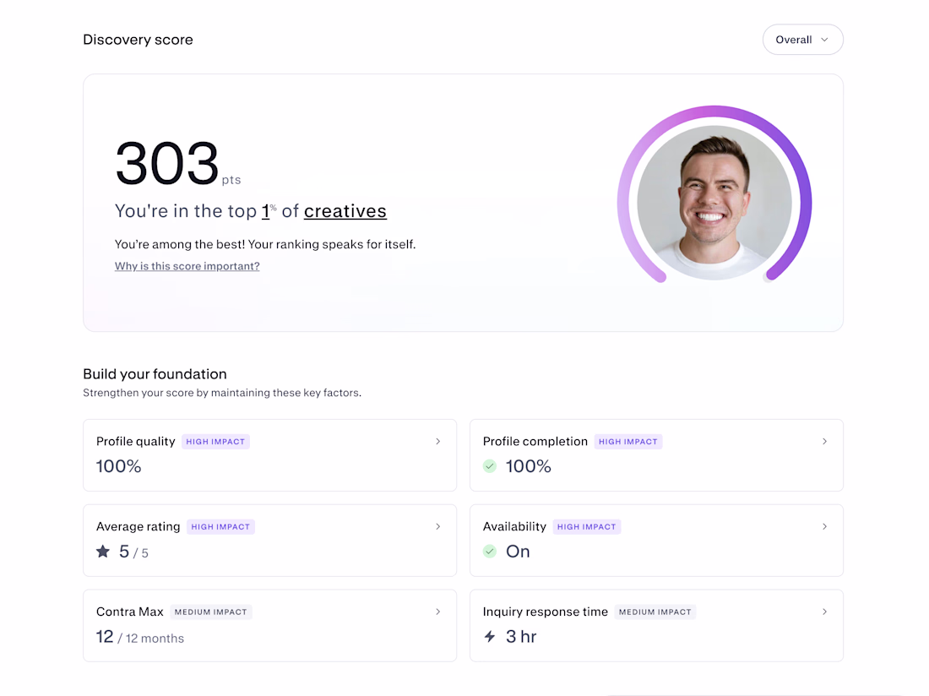Image resolution: width=929 pixels, height=696 pixels.
Task: Click the 'Profile completion' title
Action: [535, 441]
